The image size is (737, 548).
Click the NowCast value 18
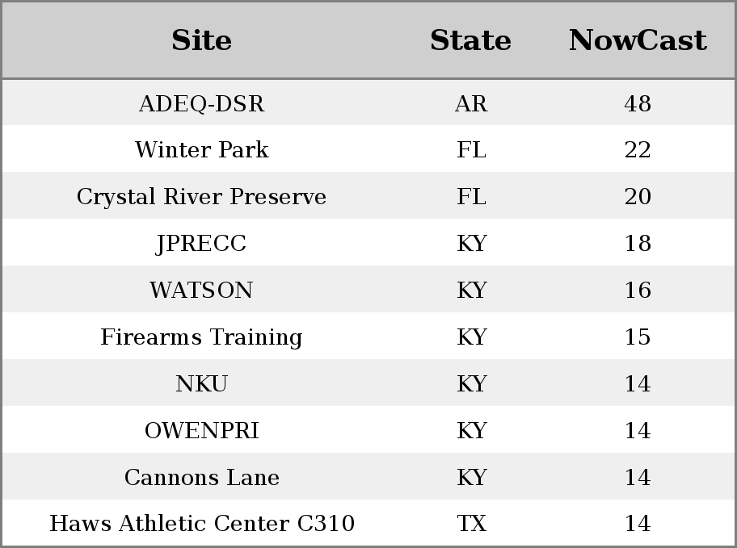pyautogui.click(x=638, y=243)
